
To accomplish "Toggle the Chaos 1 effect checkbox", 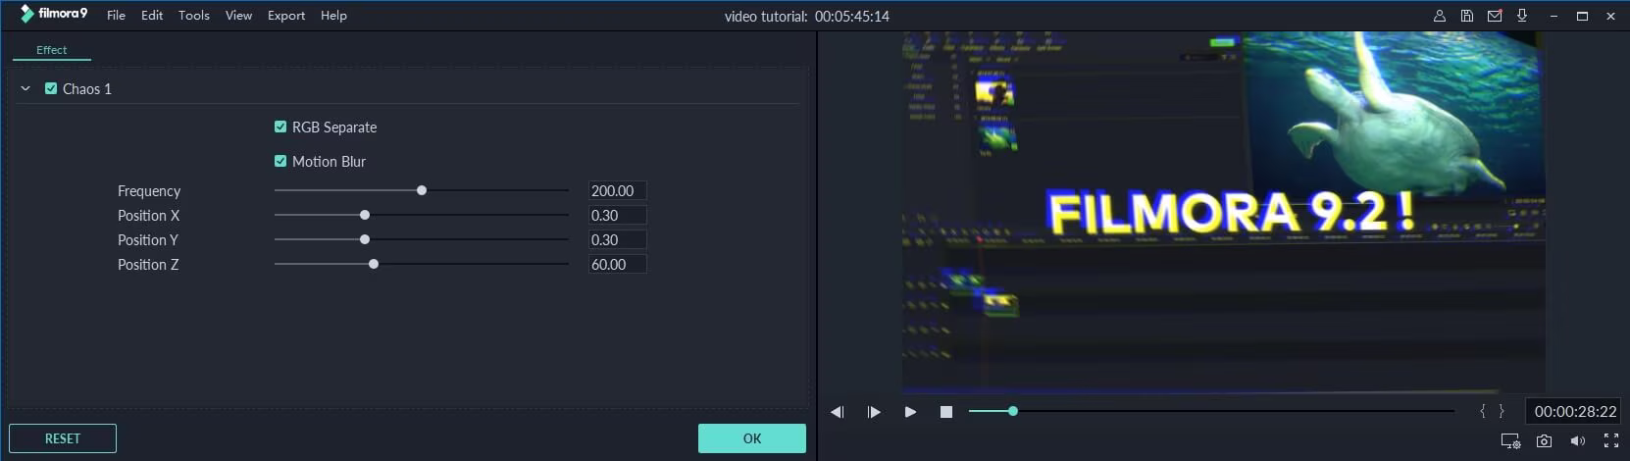I will [x=51, y=88].
